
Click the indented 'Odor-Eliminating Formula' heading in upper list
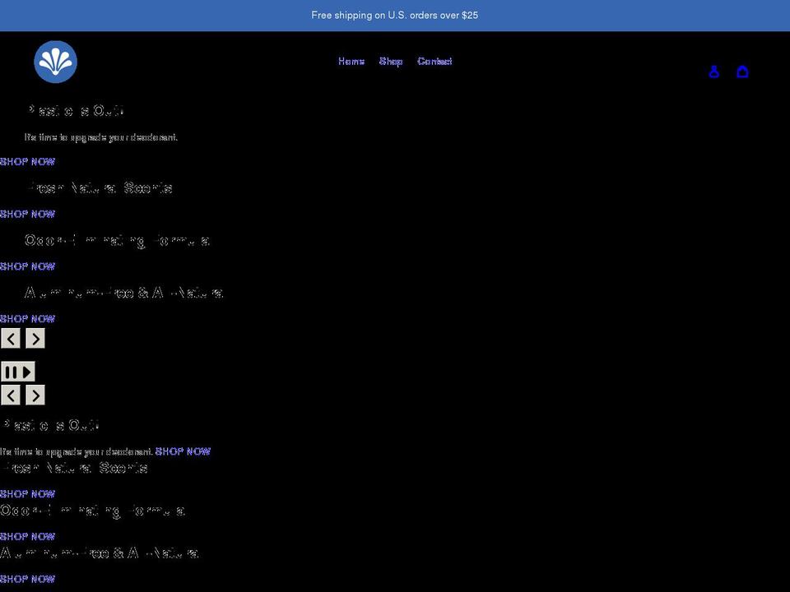point(117,241)
